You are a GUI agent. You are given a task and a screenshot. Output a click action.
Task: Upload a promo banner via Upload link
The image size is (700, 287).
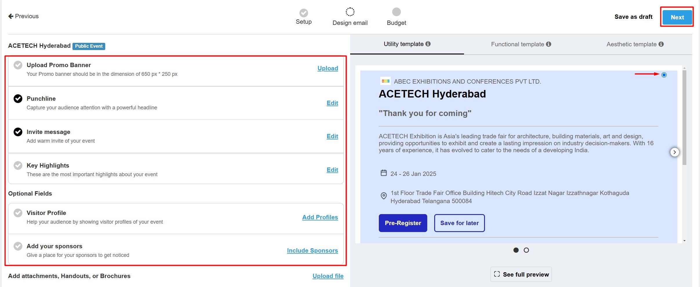point(328,68)
